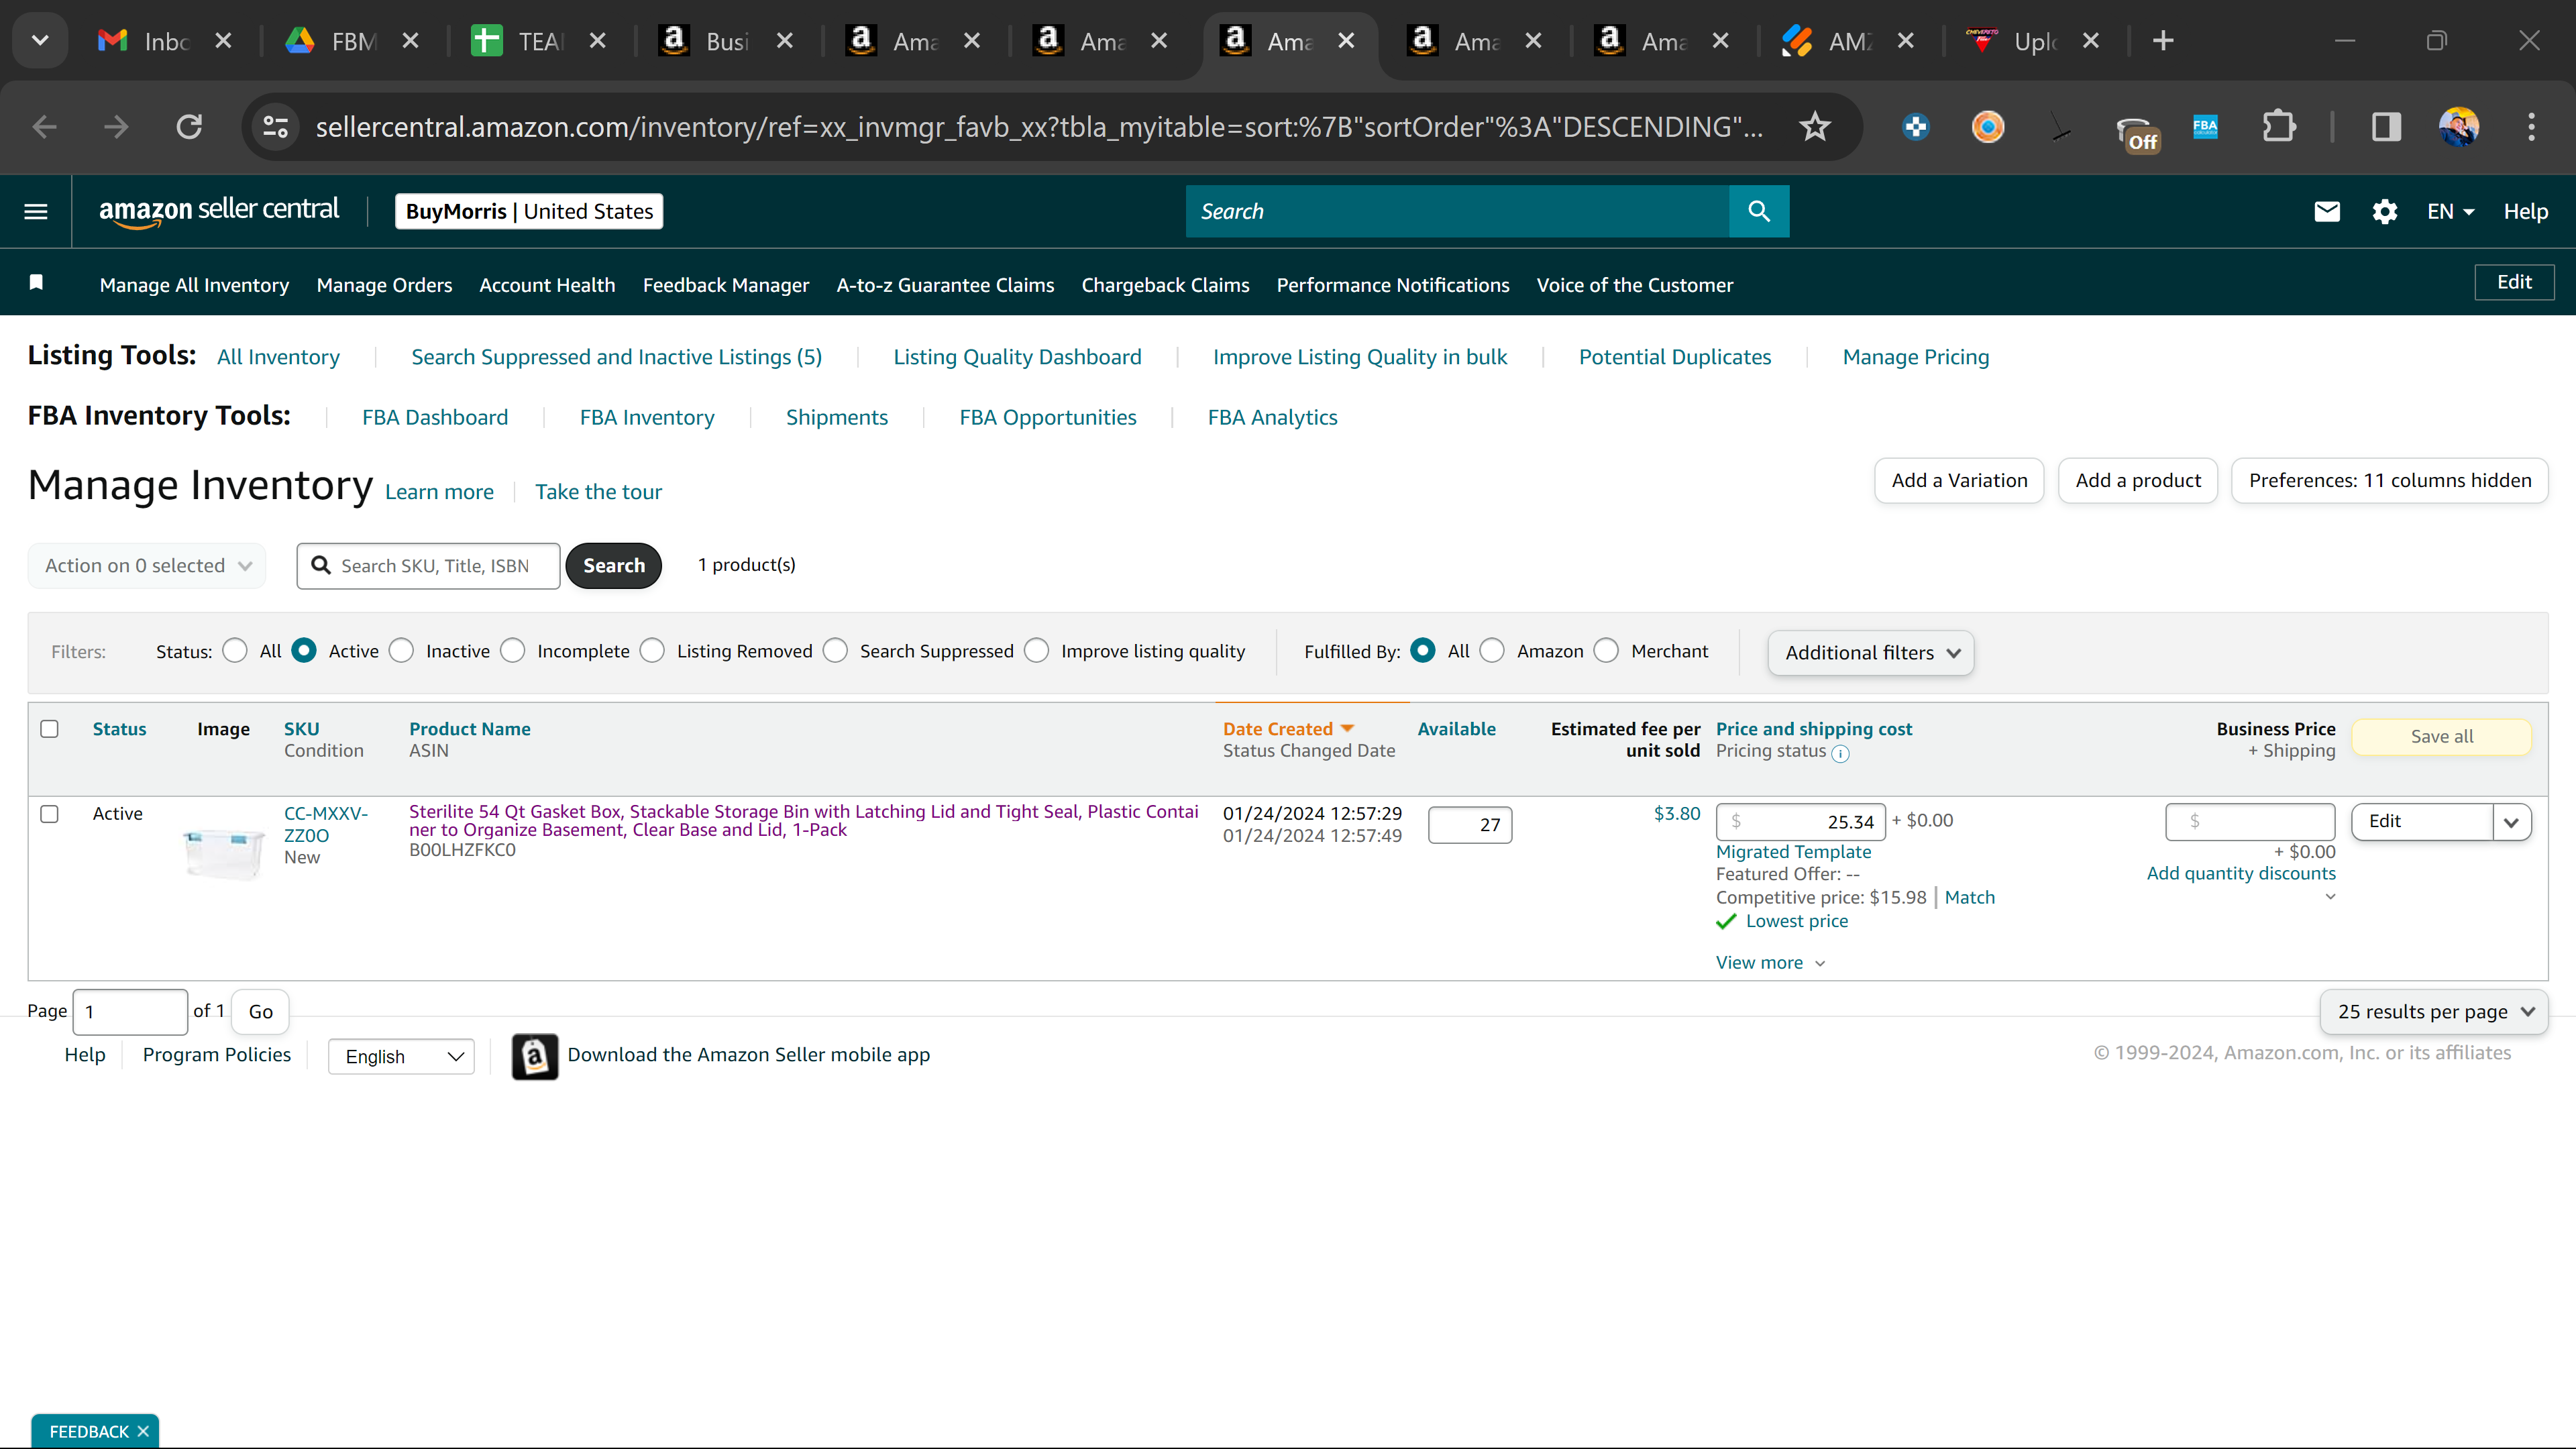Check the checkbox for the Sterilite row

pos(49,814)
